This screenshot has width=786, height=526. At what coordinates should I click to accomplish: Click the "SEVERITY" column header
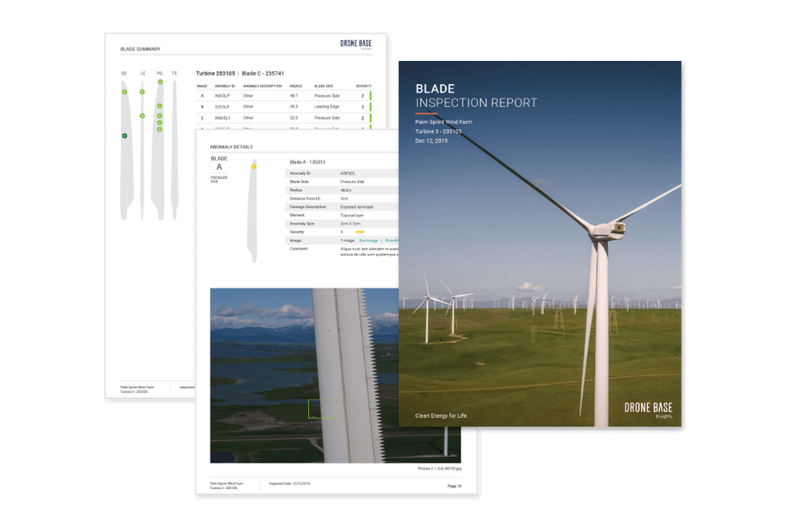pyautogui.click(x=363, y=86)
